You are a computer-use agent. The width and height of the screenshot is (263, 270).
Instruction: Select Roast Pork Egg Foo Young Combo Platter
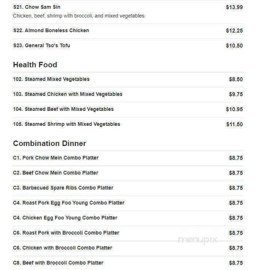tap(128, 203)
